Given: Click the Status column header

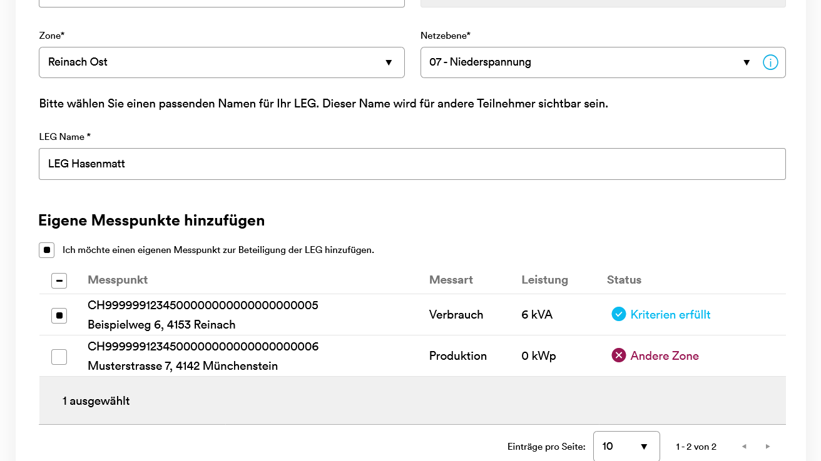Looking at the screenshot, I should [624, 280].
